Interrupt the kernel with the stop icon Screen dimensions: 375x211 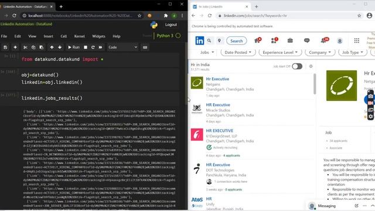coord(86,47)
